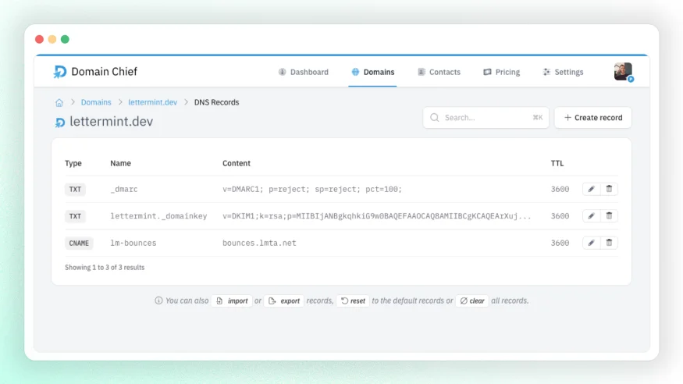This screenshot has height=384, width=683.
Task: Select the lettermint._domainkey name cell
Action: point(158,216)
